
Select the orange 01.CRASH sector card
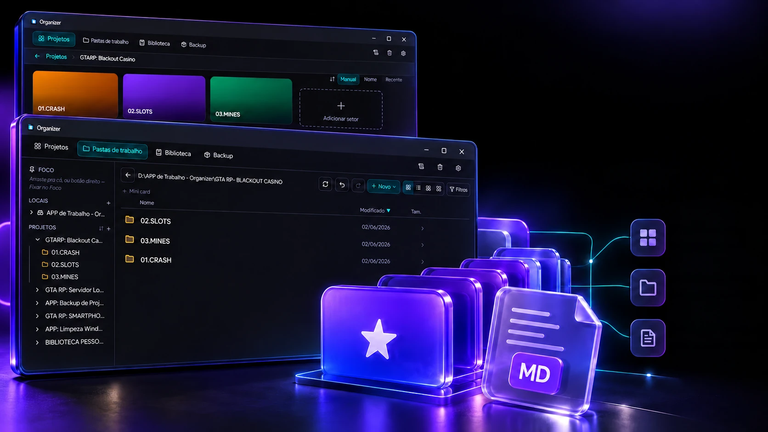tap(75, 94)
